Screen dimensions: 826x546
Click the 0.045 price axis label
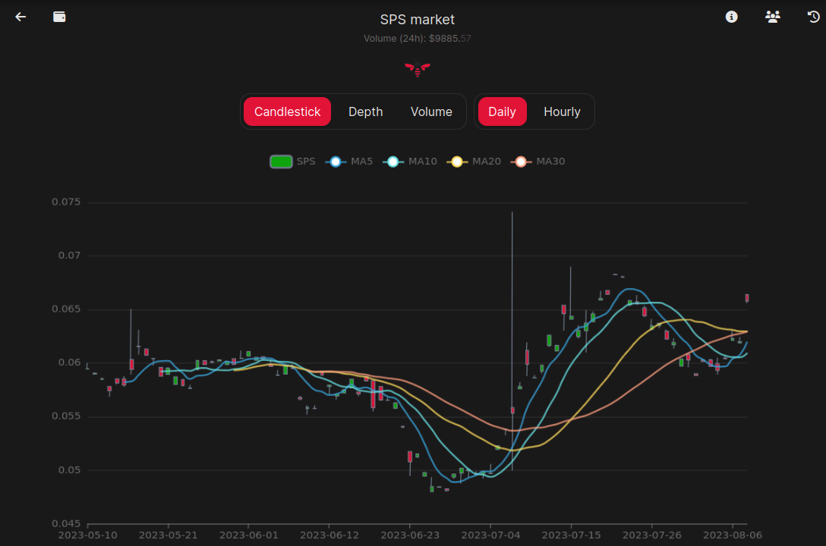pos(66,523)
